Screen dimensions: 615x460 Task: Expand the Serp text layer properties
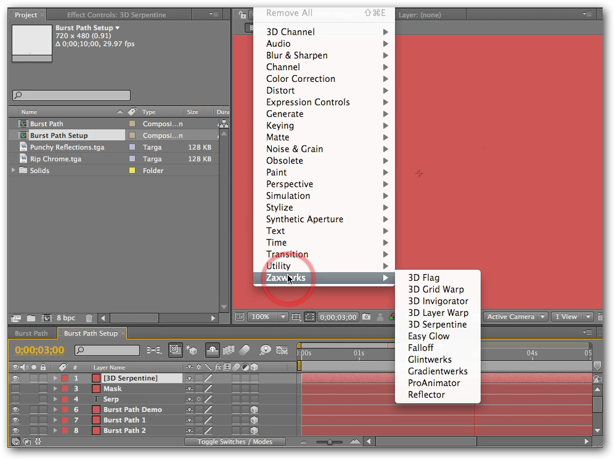55,399
